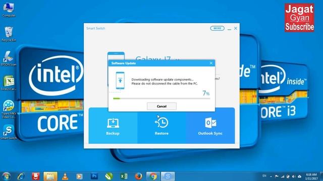
Task: Select the Smart Switch desktop shortcut
Action: click(9, 132)
